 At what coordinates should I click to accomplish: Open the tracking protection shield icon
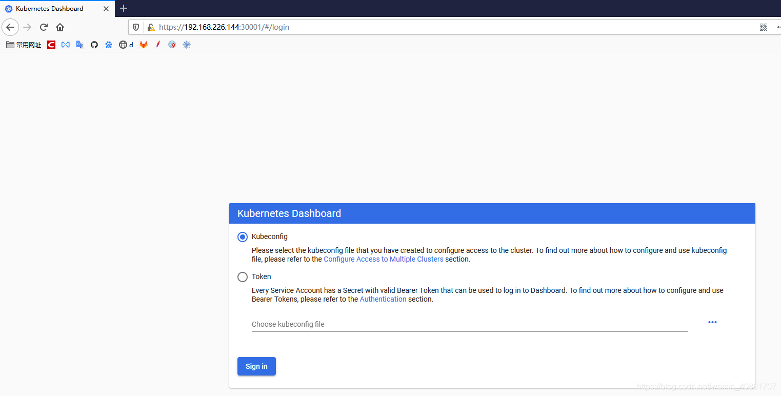point(136,27)
